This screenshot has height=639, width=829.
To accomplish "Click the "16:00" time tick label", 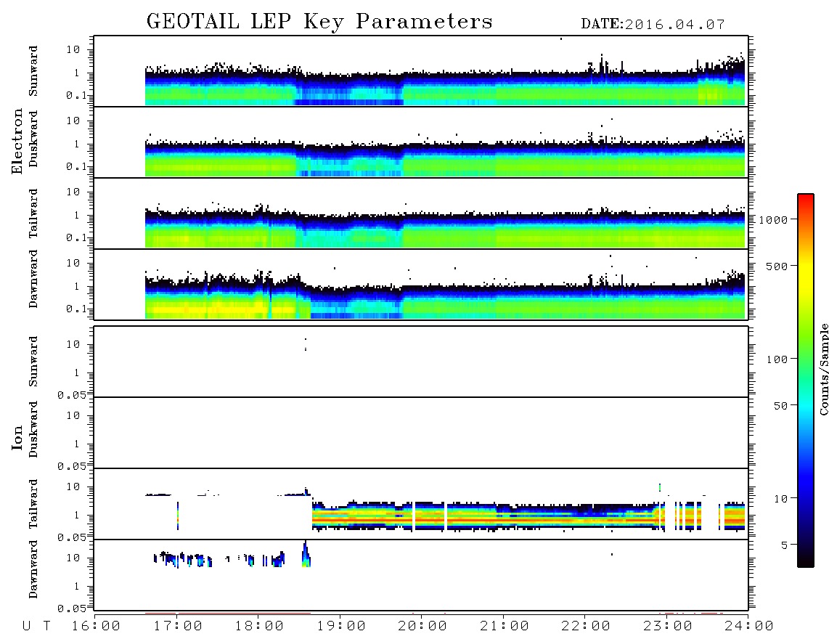I will pos(96,627).
